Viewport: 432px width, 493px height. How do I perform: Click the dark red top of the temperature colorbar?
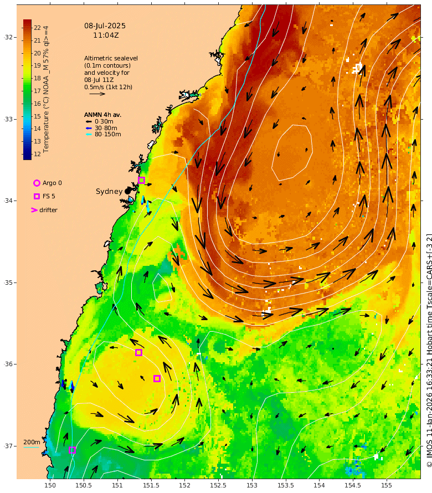click(27, 22)
